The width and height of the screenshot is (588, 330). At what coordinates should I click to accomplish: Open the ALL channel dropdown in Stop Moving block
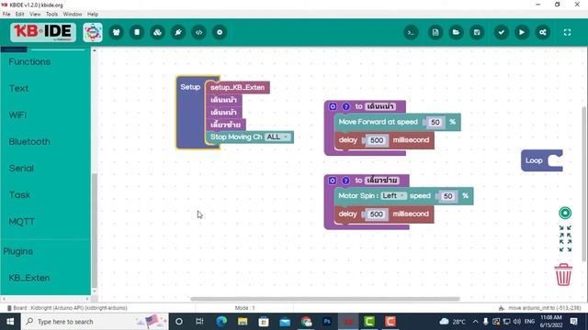pyautogui.click(x=277, y=137)
